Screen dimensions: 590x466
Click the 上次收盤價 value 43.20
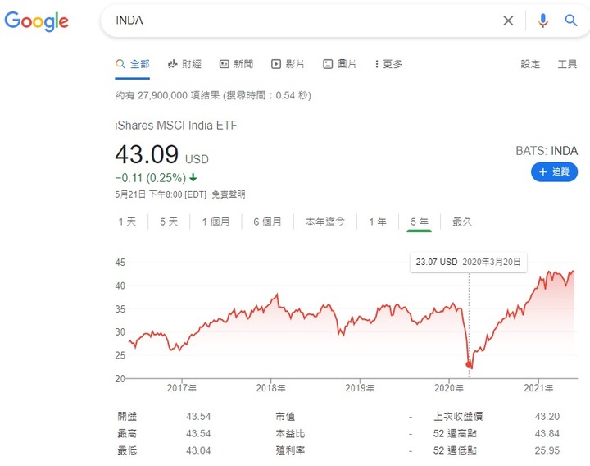pyautogui.click(x=547, y=417)
